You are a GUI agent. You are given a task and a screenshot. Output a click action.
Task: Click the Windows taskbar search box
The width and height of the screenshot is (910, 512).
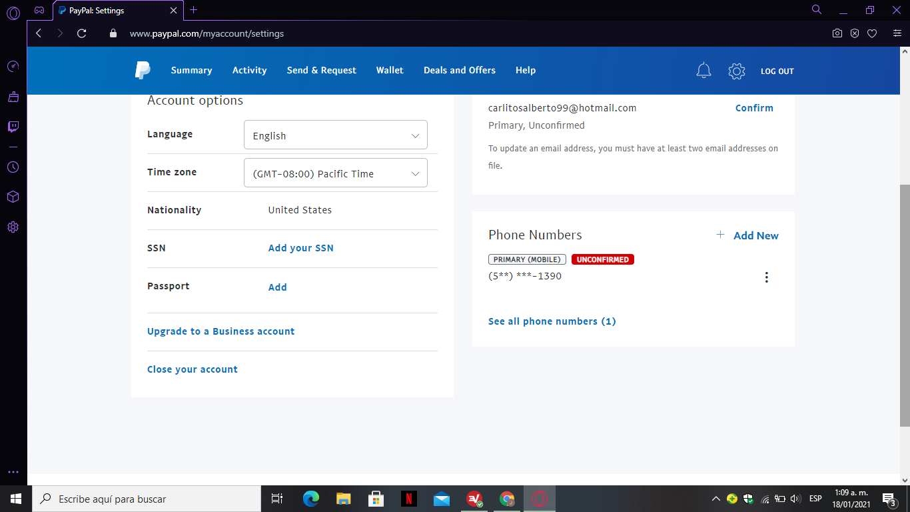(147, 499)
